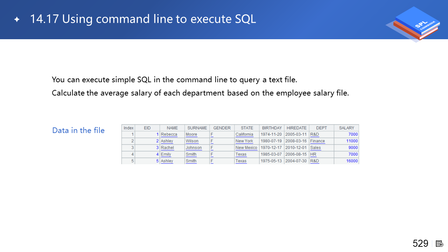Viewport: 448px width, 252px height.
Task: Click the 'New Mexico' state cell
Action: point(246,148)
